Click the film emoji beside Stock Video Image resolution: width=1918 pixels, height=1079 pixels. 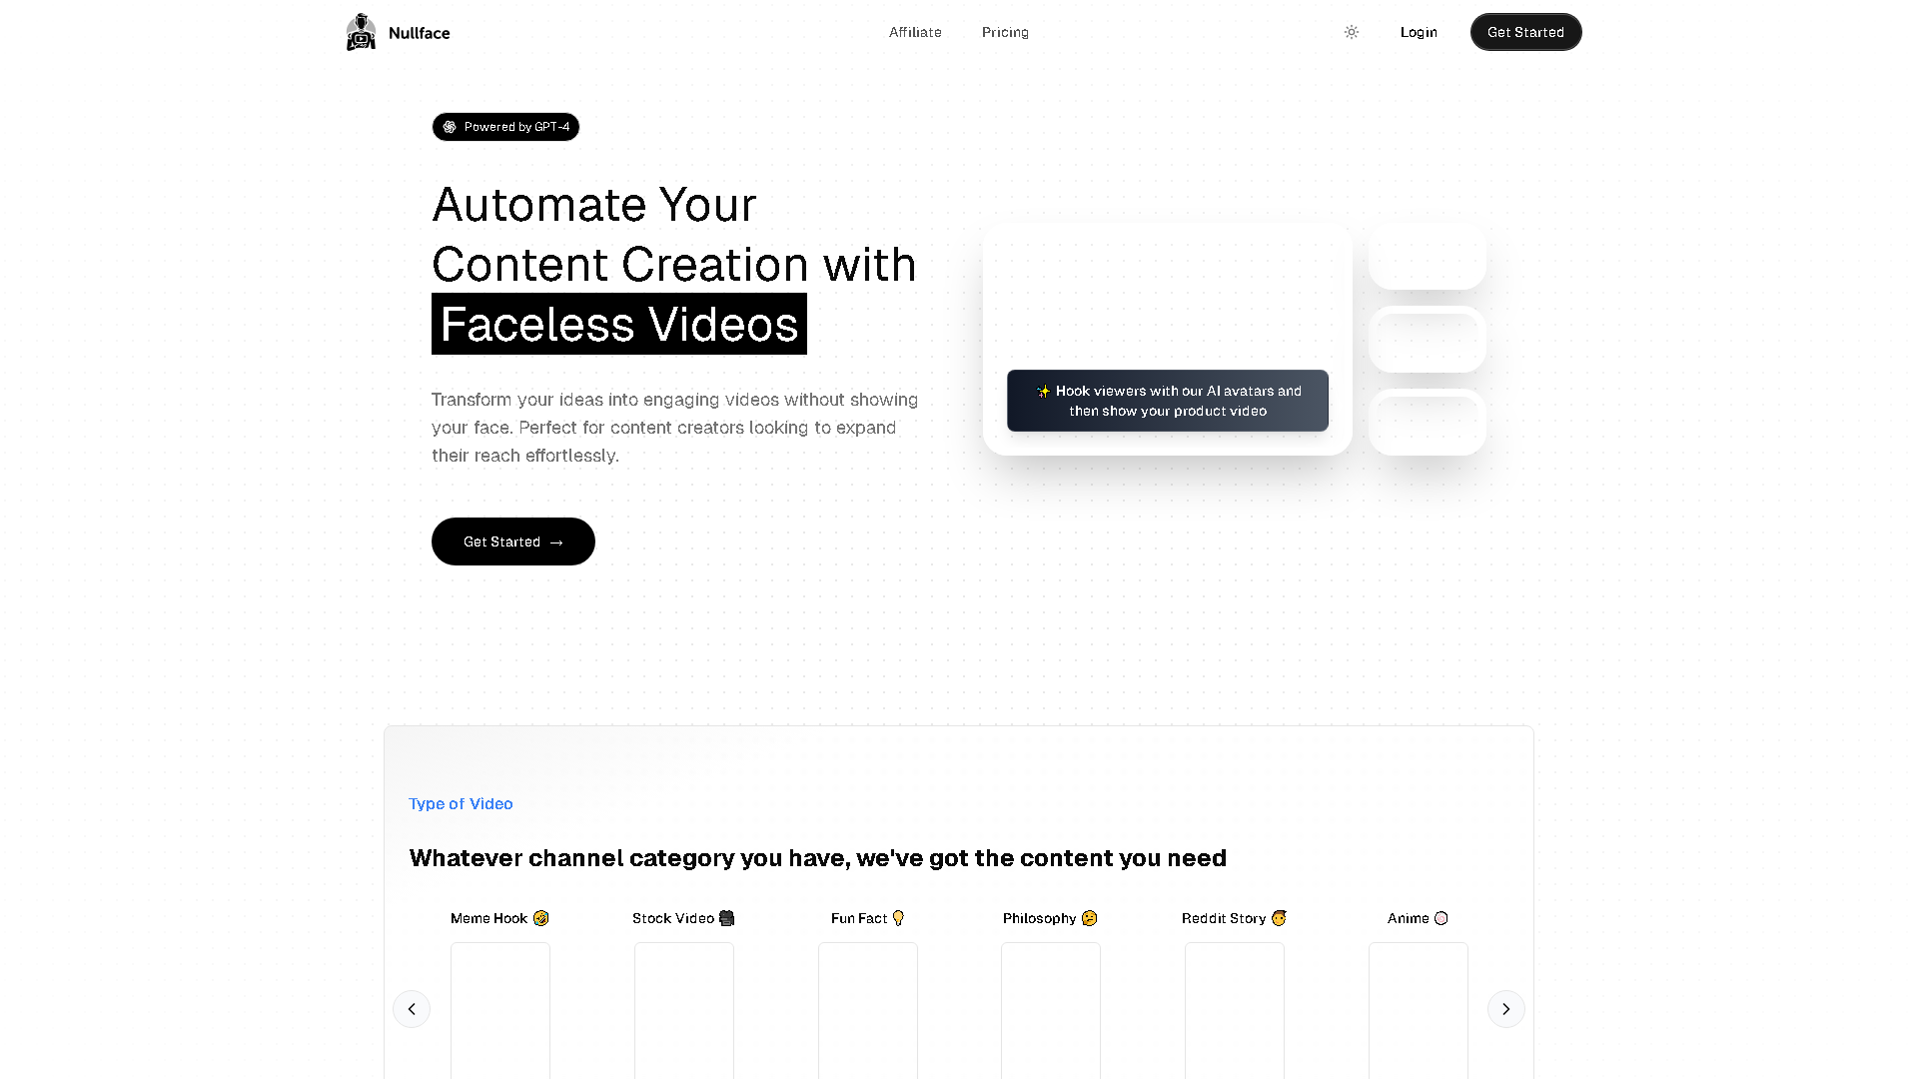click(x=725, y=917)
